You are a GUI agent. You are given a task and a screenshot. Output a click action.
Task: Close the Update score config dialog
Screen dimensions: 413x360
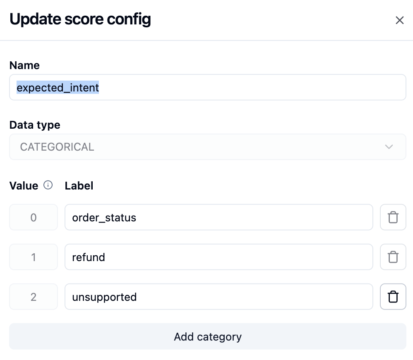pos(400,20)
